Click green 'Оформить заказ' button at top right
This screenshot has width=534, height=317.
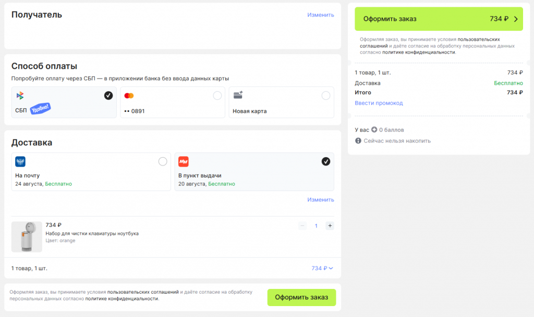coord(439,19)
